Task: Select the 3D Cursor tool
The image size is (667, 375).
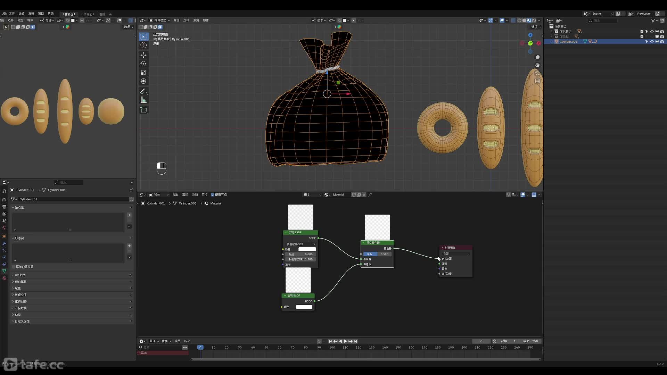Action: 143,45
